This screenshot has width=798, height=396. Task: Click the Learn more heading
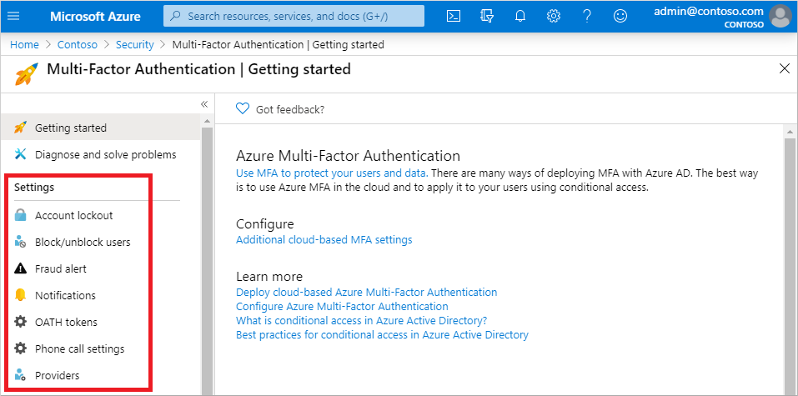pos(269,277)
